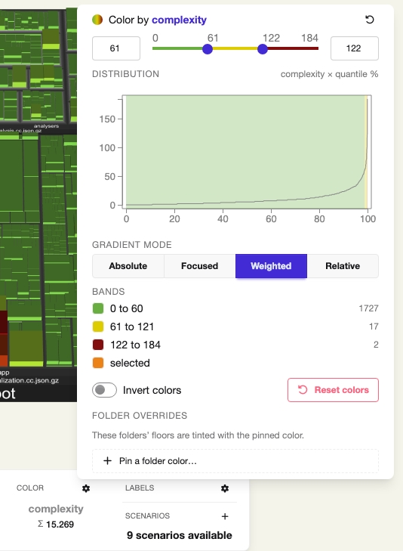The height and width of the screenshot is (551, 403).
Task: Click the color gradient circle icon
Action: coord(97,20)
